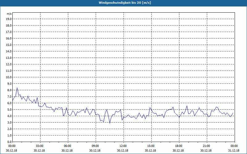Click the '06:00' time label
The image size is (247, 154).
[68, 146]
